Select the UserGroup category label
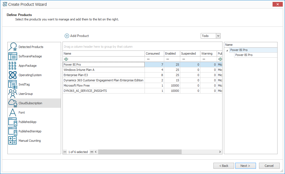The image size is (285, 174). point(26,94)
